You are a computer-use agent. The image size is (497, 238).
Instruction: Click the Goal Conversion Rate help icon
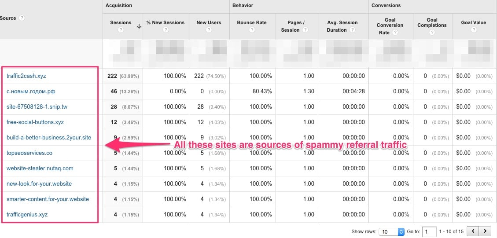pos(394,33)
